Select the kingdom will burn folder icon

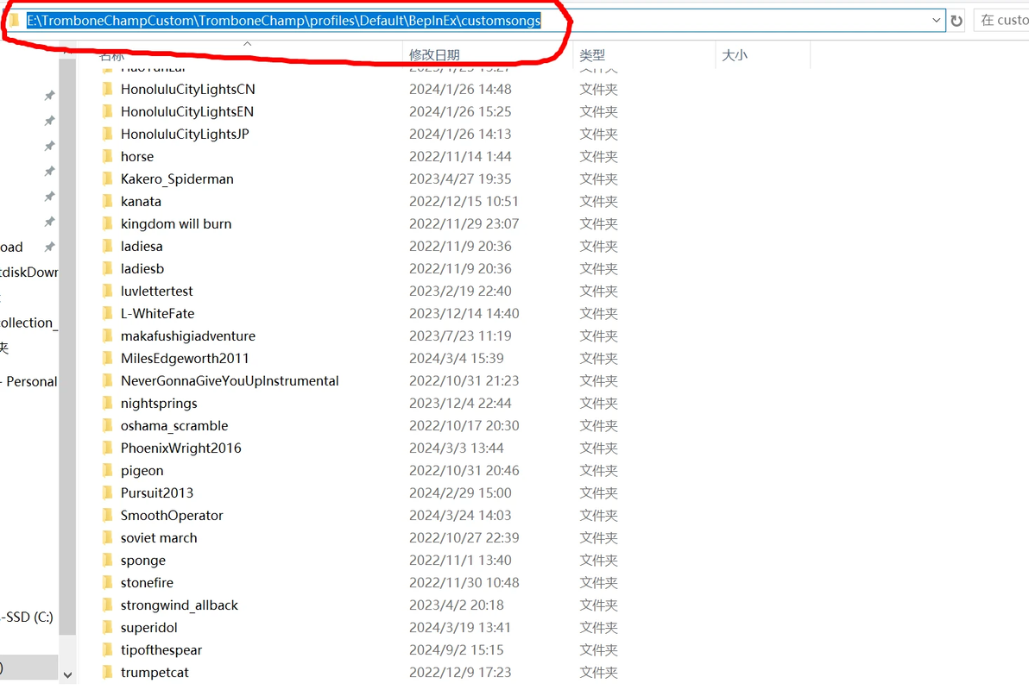point(108,223)
